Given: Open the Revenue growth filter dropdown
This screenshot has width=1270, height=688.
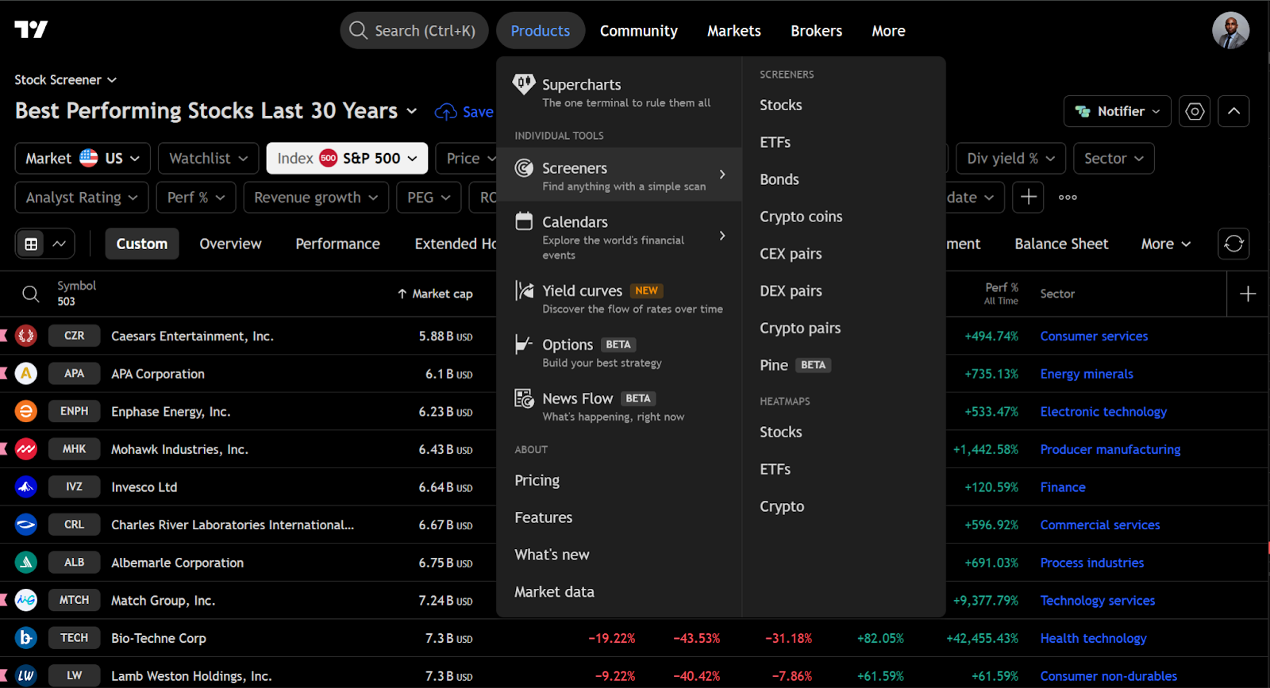Looking at the screenshot, I should click(x=316, y=197).
